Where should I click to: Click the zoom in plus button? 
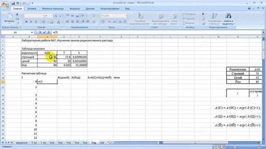pyautogui.click(x=259, y=147)
